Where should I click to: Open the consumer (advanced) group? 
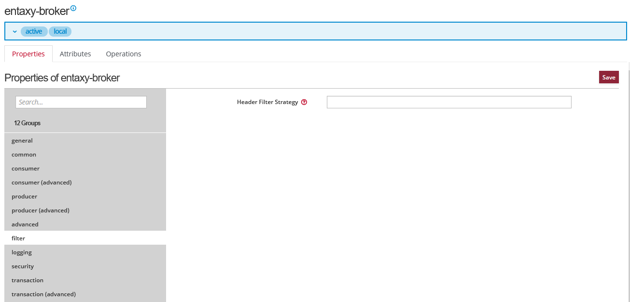(x=42, y=183)
